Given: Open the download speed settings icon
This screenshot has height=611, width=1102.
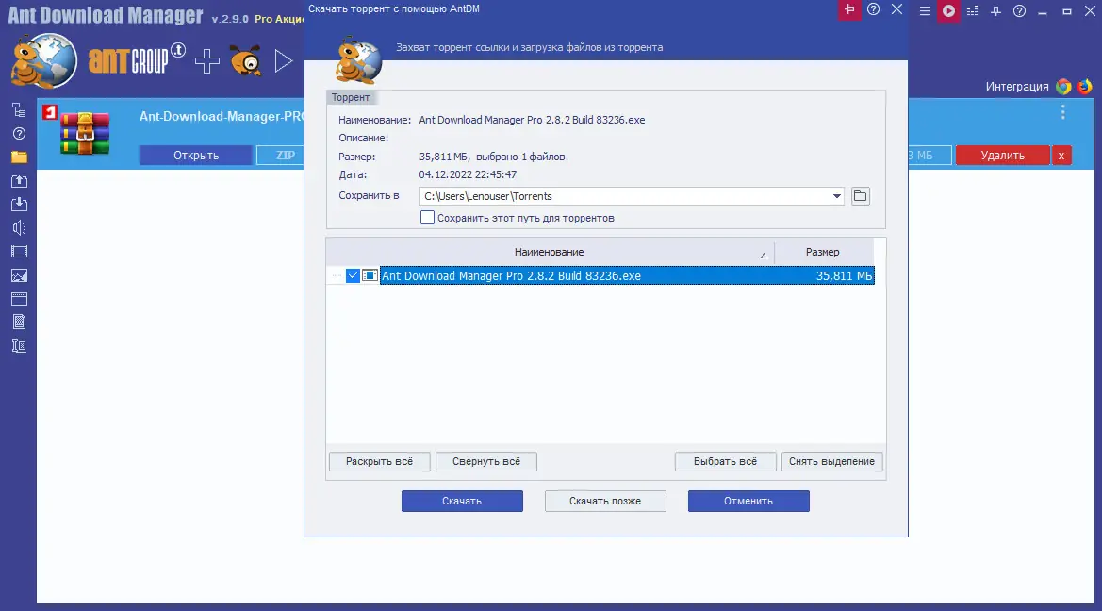Looking at the screenshot, I should pos(975,11).
